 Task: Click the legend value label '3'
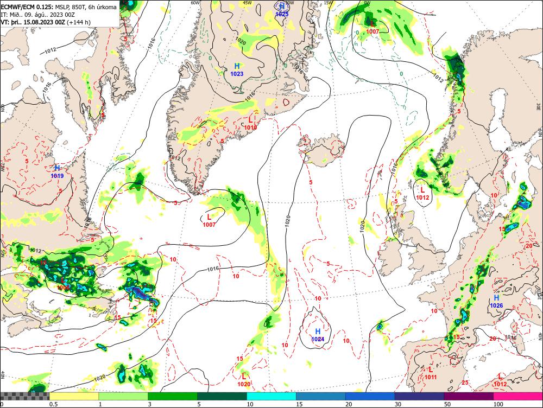(x=150, y=404)
